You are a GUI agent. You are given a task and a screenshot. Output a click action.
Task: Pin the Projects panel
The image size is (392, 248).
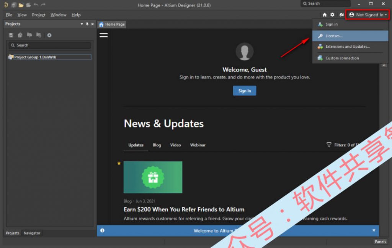point(87,24)
